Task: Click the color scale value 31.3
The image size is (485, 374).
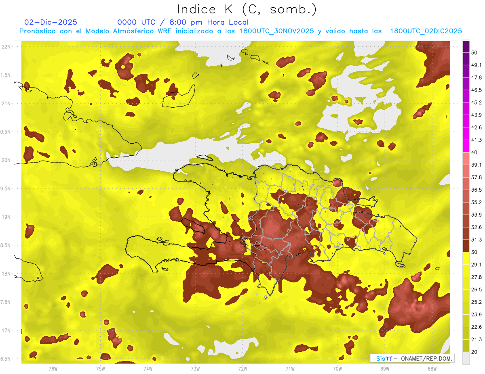Action: pos(476,240)
